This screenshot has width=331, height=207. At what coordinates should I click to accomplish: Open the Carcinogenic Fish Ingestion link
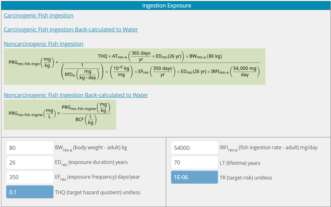point(38,16)
